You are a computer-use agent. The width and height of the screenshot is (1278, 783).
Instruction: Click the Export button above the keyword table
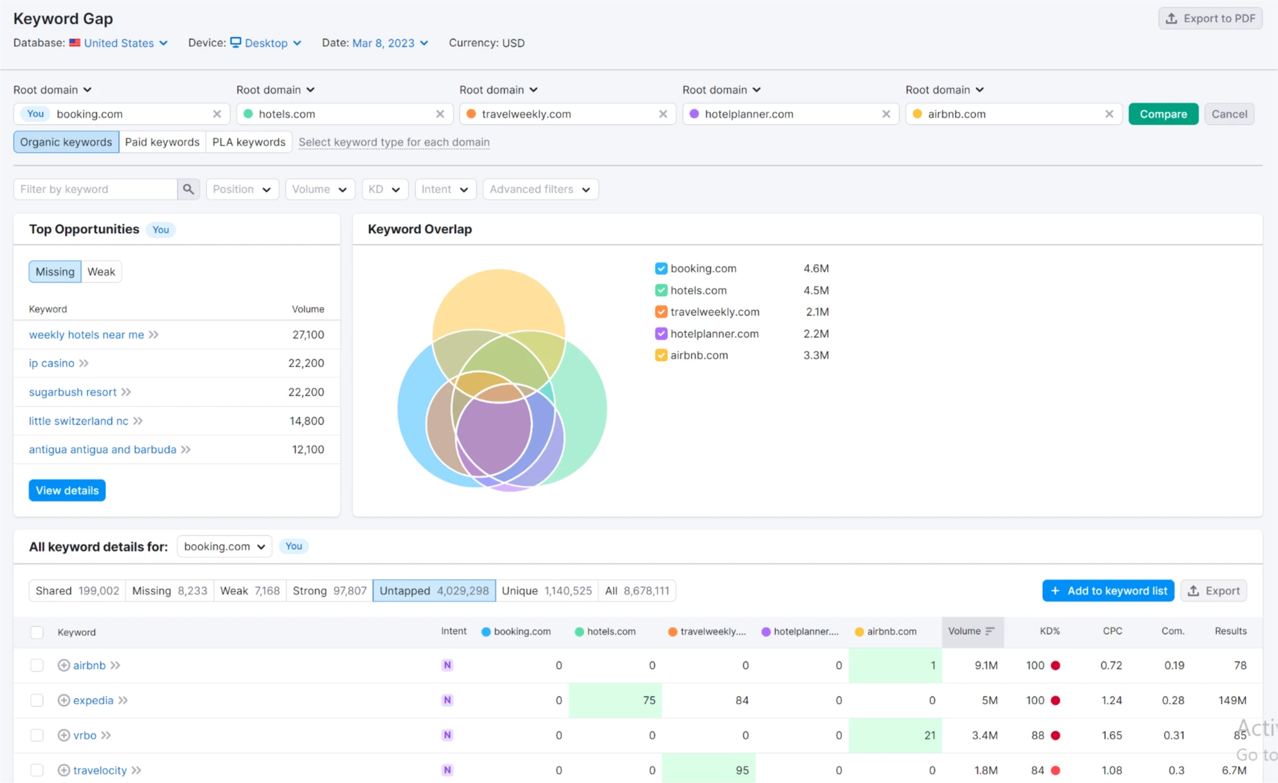pyautogui.click(x=1214, y=590)
